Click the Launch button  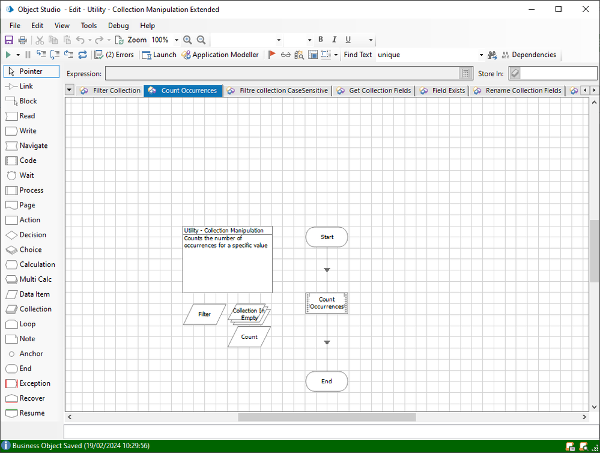click(159, 55)
